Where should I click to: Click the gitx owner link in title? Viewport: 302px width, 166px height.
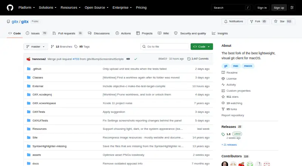tap(15, 22)
